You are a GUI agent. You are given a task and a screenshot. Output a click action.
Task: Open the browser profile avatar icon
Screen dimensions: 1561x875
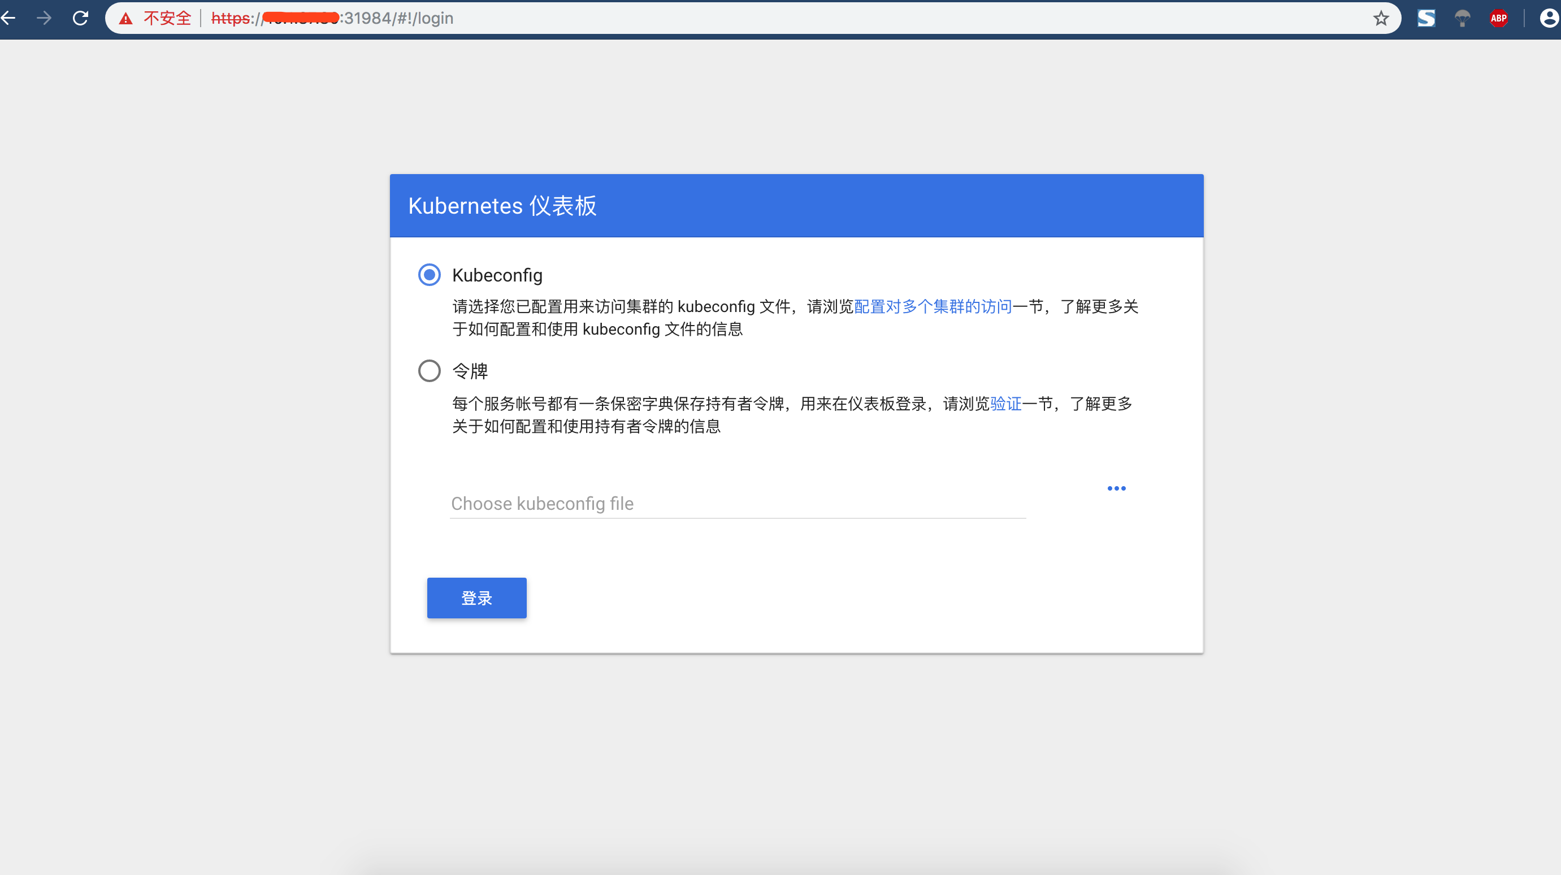point(1549,18)
